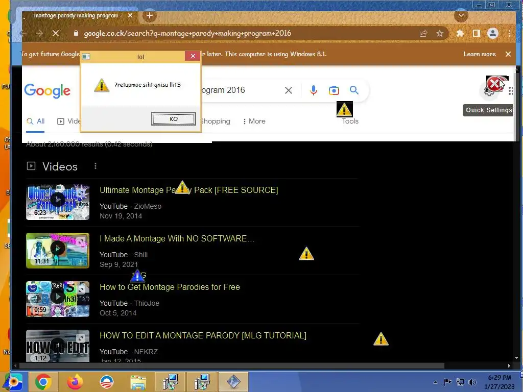
Task: Clear the Google search box
Action: coord(289,90)
